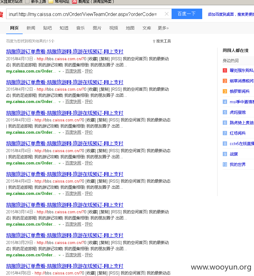Open hot search 曝刘强东购私
The image size is (254, 276).
[242, 70]
